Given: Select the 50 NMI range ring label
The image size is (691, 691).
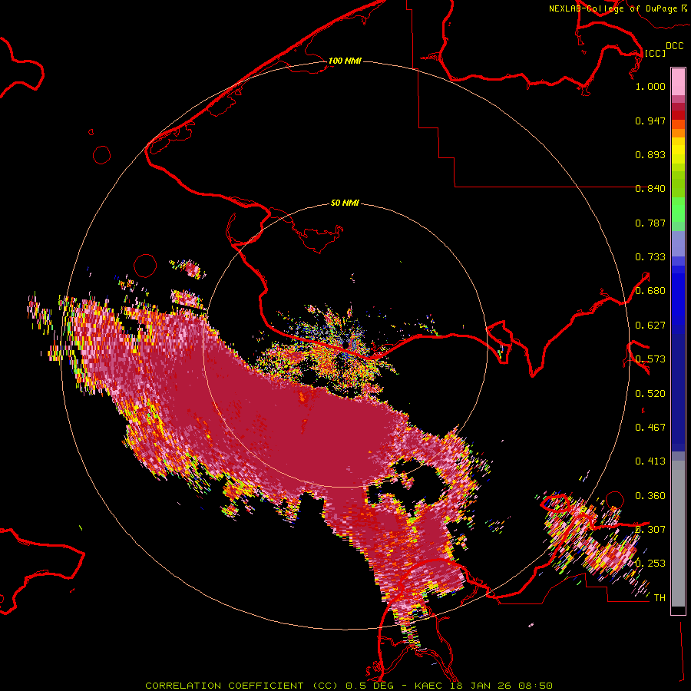Looking at the screenshot, I should (x=345, y=203).
